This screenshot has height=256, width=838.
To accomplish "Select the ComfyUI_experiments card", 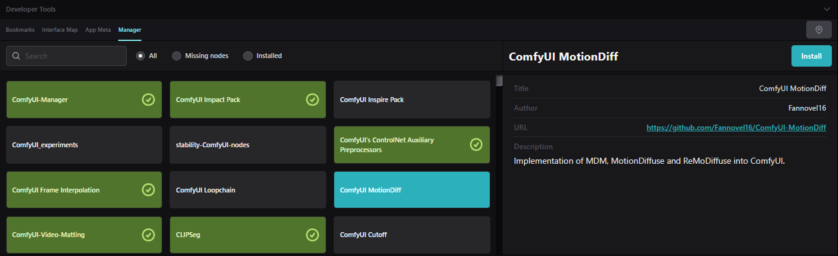I will pos(84,145).
